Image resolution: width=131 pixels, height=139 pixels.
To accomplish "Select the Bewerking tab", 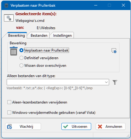I will tap(16, 36).
